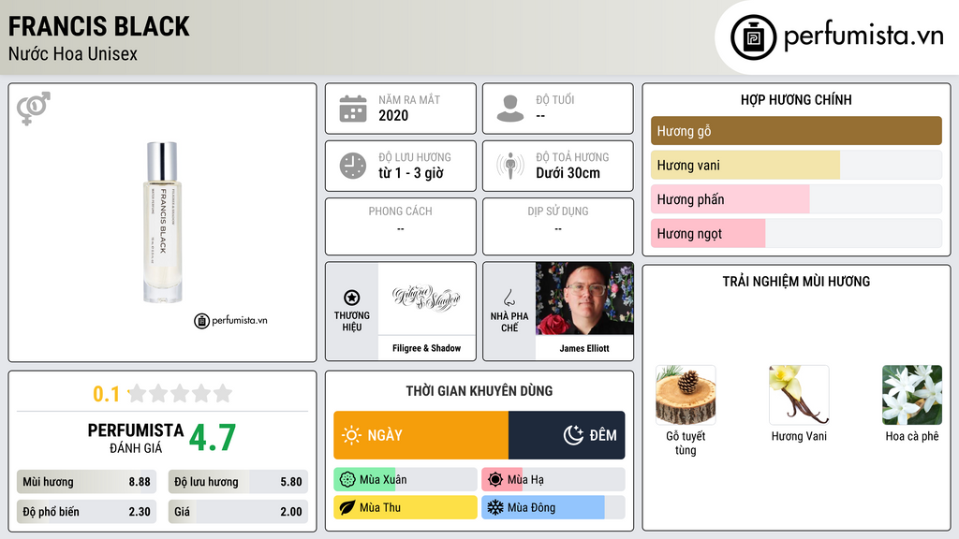Screen dimensions: 959x539
Task: Select the Ngày time segment
Action: (420, 435)
